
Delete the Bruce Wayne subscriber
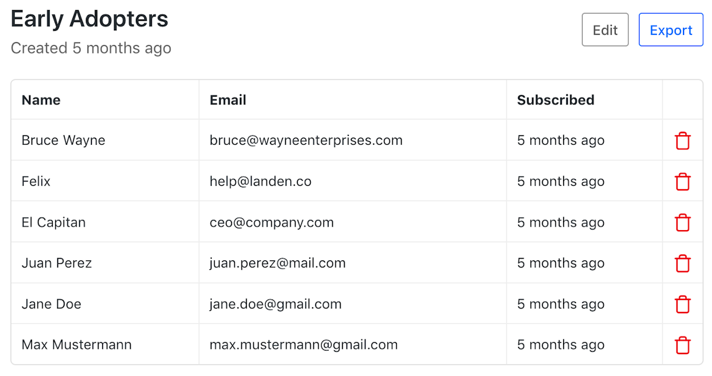[683, 141]
